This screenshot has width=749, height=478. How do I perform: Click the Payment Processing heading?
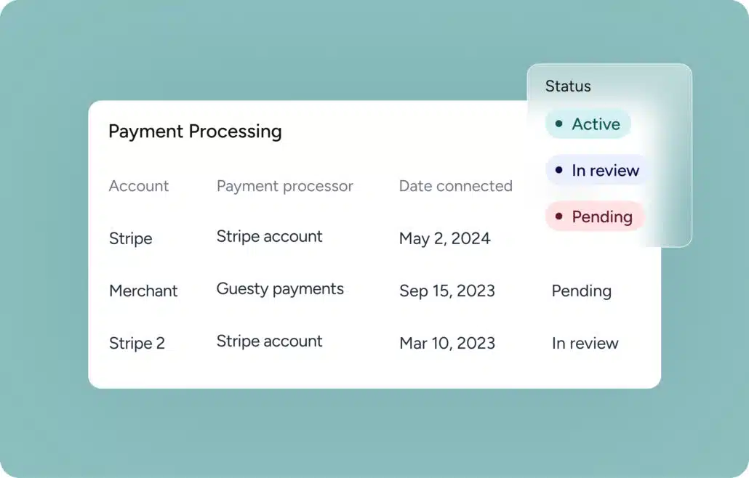(x=195, y=131)
